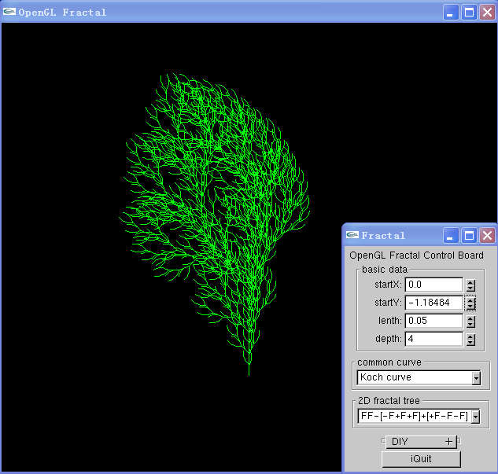Increase startY using its up spinner arrow

point(470,299)
